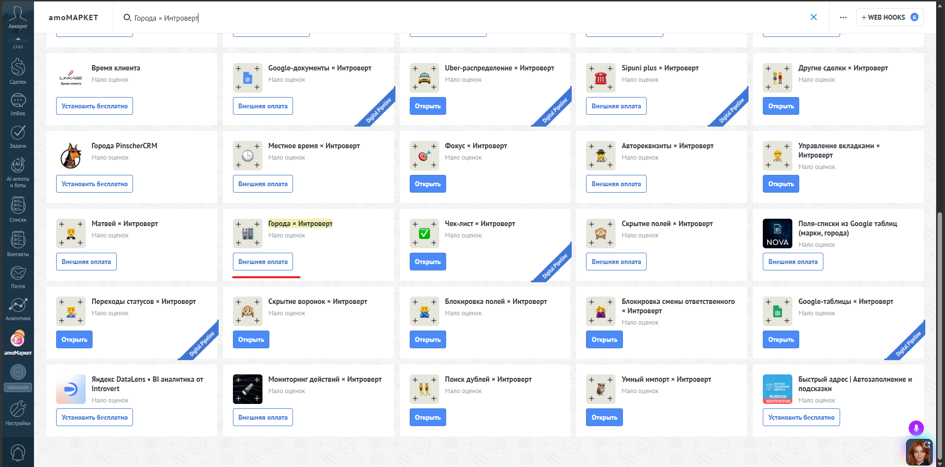This screenshot has width=945, height=467.
Task: Click the purple microphone button
Action: (916, 428)
